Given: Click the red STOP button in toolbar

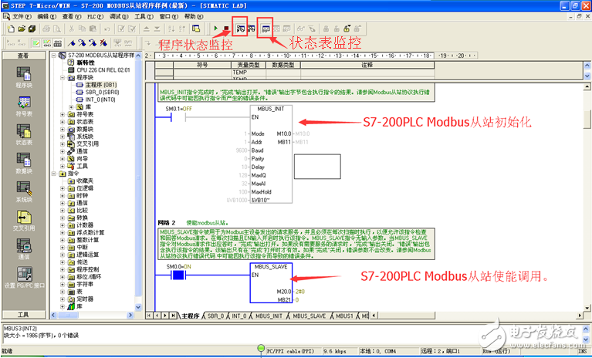Looking at the screenshot, I should [226, 29].
